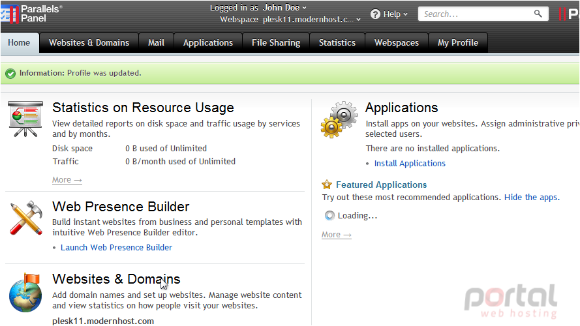Image resolution: width=580 pixels, height=326 pixels.
Task: Open the Websites & Domains section heading
Action: 116,279
